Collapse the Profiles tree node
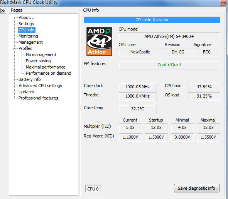 (x=14, y=48)
